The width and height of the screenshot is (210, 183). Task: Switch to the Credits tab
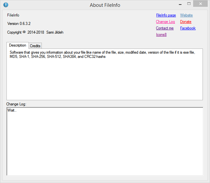[35, 46]
